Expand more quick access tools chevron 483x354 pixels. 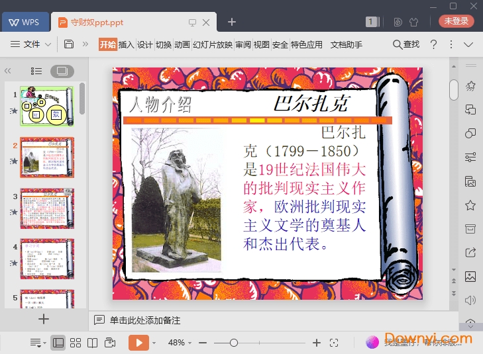click(x=85, y=44)
